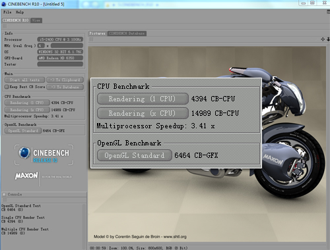Click the MHz real freq value field
Image resolution: width=330 pixels, height=250 pixels.
pos(67,45)
